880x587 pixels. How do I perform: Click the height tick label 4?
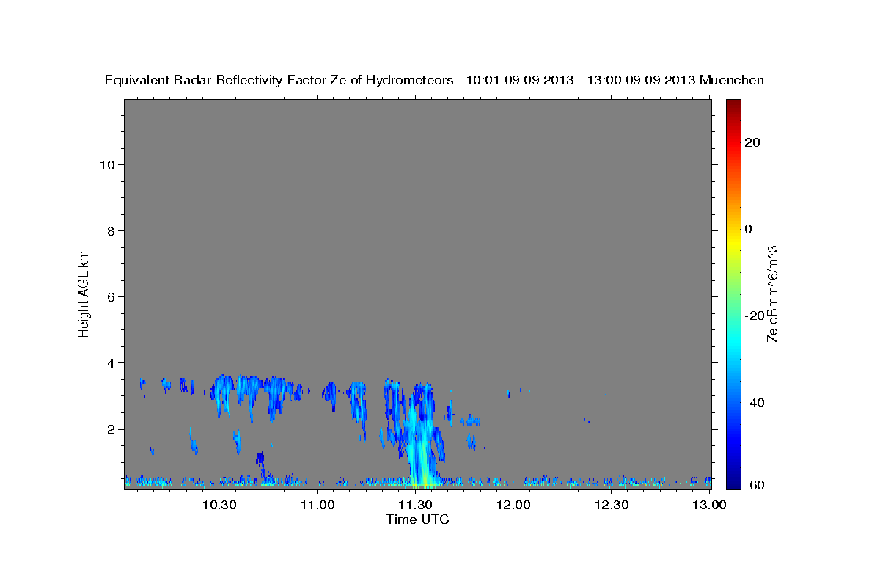pyautogui.click(x=109, y=363)
